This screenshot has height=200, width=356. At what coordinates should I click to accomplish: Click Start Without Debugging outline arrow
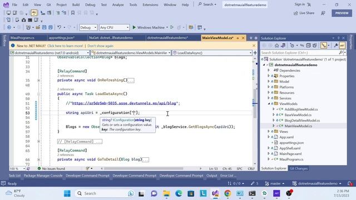172,27
